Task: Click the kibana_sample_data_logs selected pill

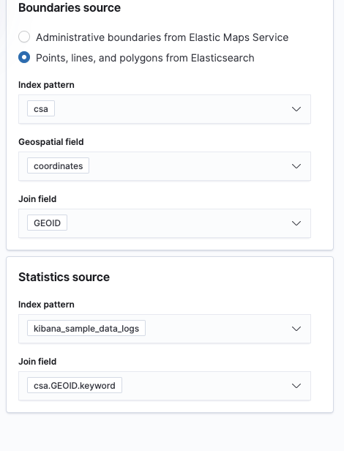Action: tap(86, 328)
